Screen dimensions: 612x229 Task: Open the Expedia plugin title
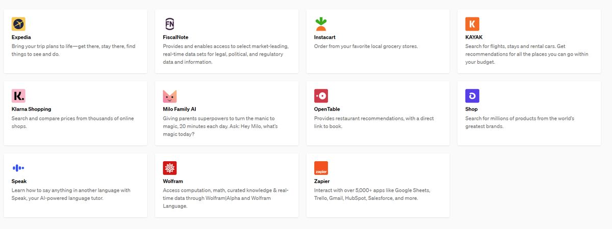coord(22,37)
